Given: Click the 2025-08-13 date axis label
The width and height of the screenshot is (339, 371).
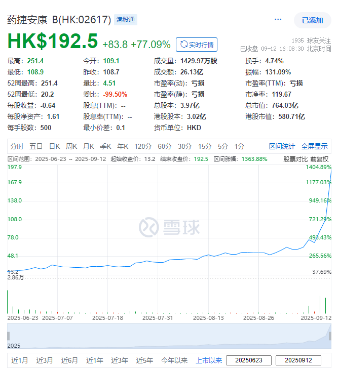Looking at the screenshot, I should [208, 318].
